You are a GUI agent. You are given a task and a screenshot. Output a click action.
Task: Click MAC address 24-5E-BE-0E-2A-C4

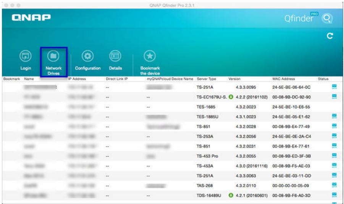292,136
